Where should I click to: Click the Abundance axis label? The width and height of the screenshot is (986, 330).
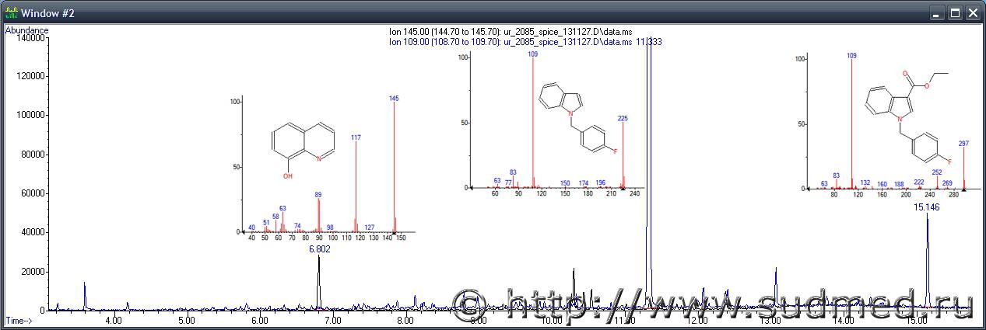(x=27, y=30)
